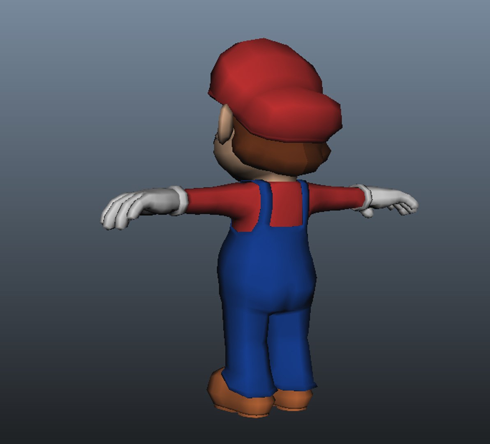Select the red shirt between overall straps

(x=286, y=204)
